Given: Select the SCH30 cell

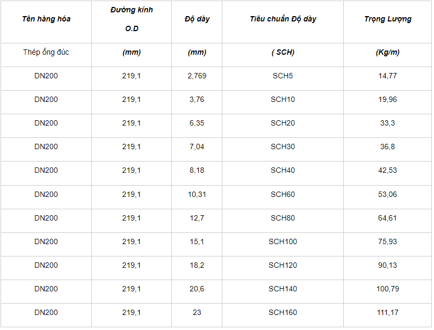Looking at the screenshot, I should tap(283, 147).
